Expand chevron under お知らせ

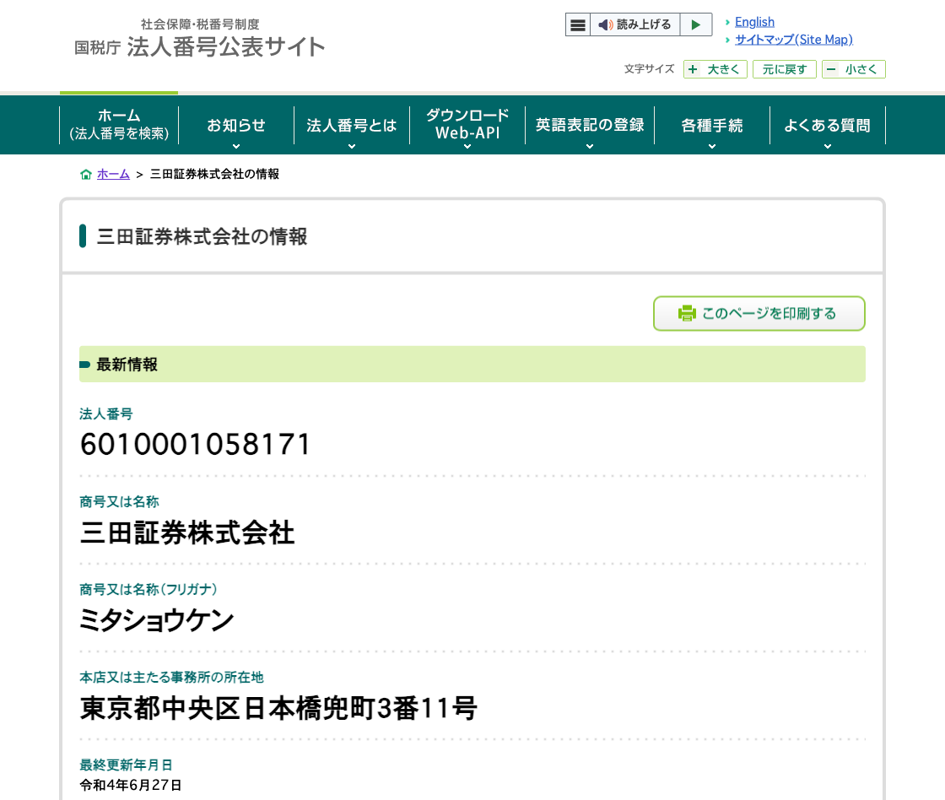click(236, 146)
